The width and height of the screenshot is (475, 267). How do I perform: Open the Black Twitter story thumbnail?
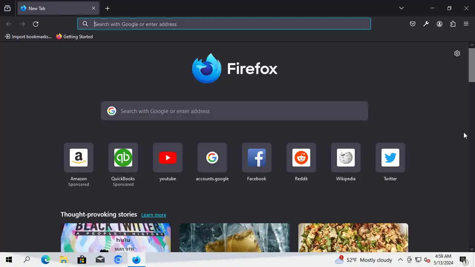[x=116, y=238]
